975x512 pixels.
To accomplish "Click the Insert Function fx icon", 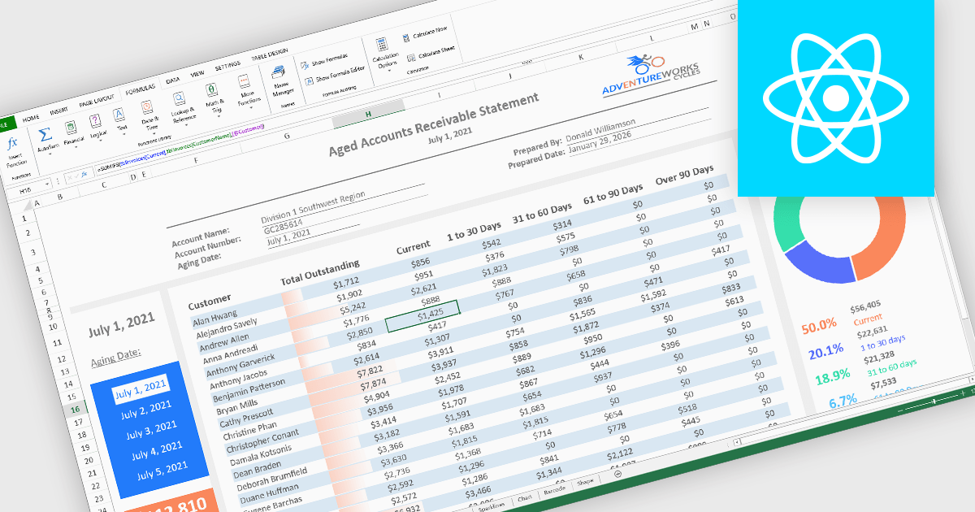I will [x=13, y=145].
